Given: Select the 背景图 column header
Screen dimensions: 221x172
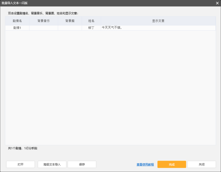Looking at the screenshot, I should 70,21.
